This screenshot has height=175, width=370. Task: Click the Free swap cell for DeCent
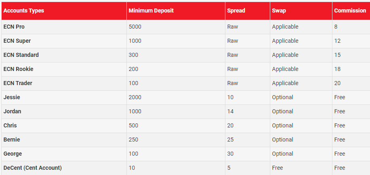click(301, 168)
